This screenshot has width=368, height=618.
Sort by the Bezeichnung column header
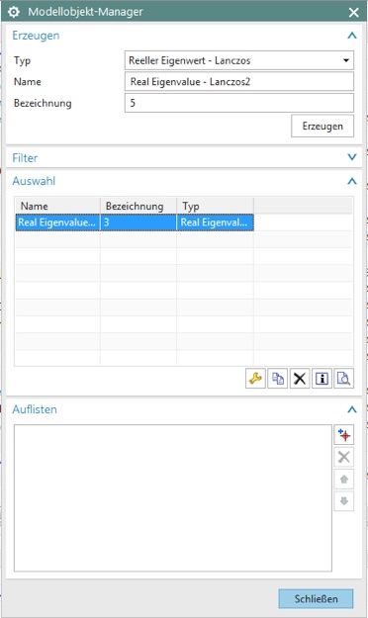pos(138,206)
